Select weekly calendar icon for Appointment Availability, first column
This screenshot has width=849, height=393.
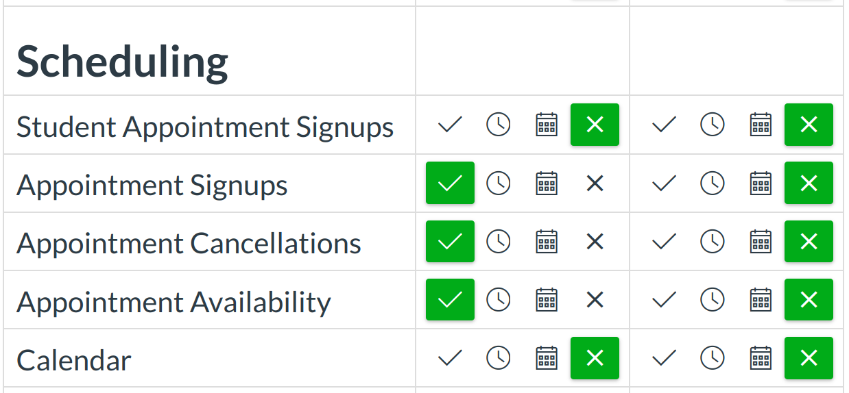547,299
